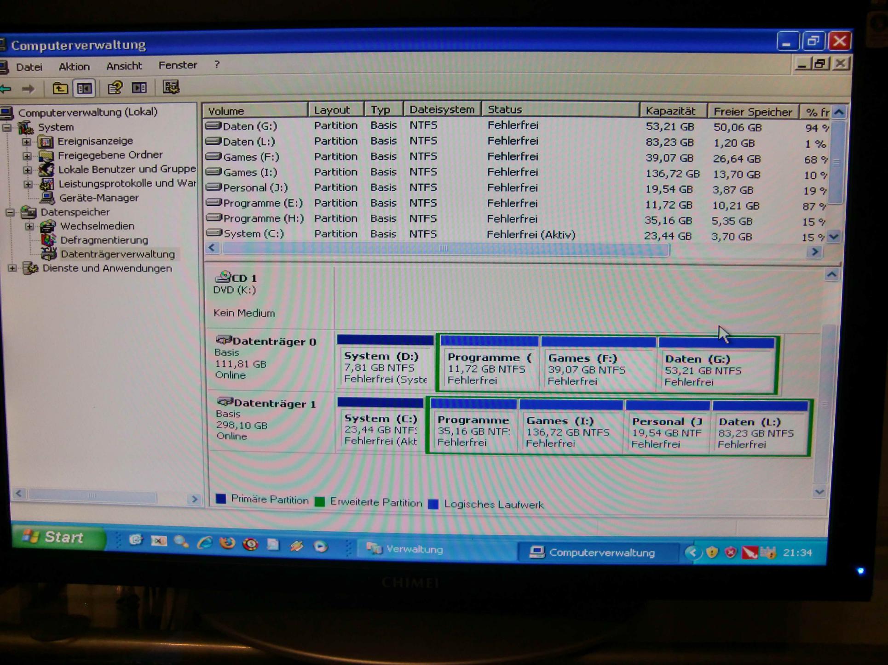Open the Properties help toolbar icon

tap(115, 87)
